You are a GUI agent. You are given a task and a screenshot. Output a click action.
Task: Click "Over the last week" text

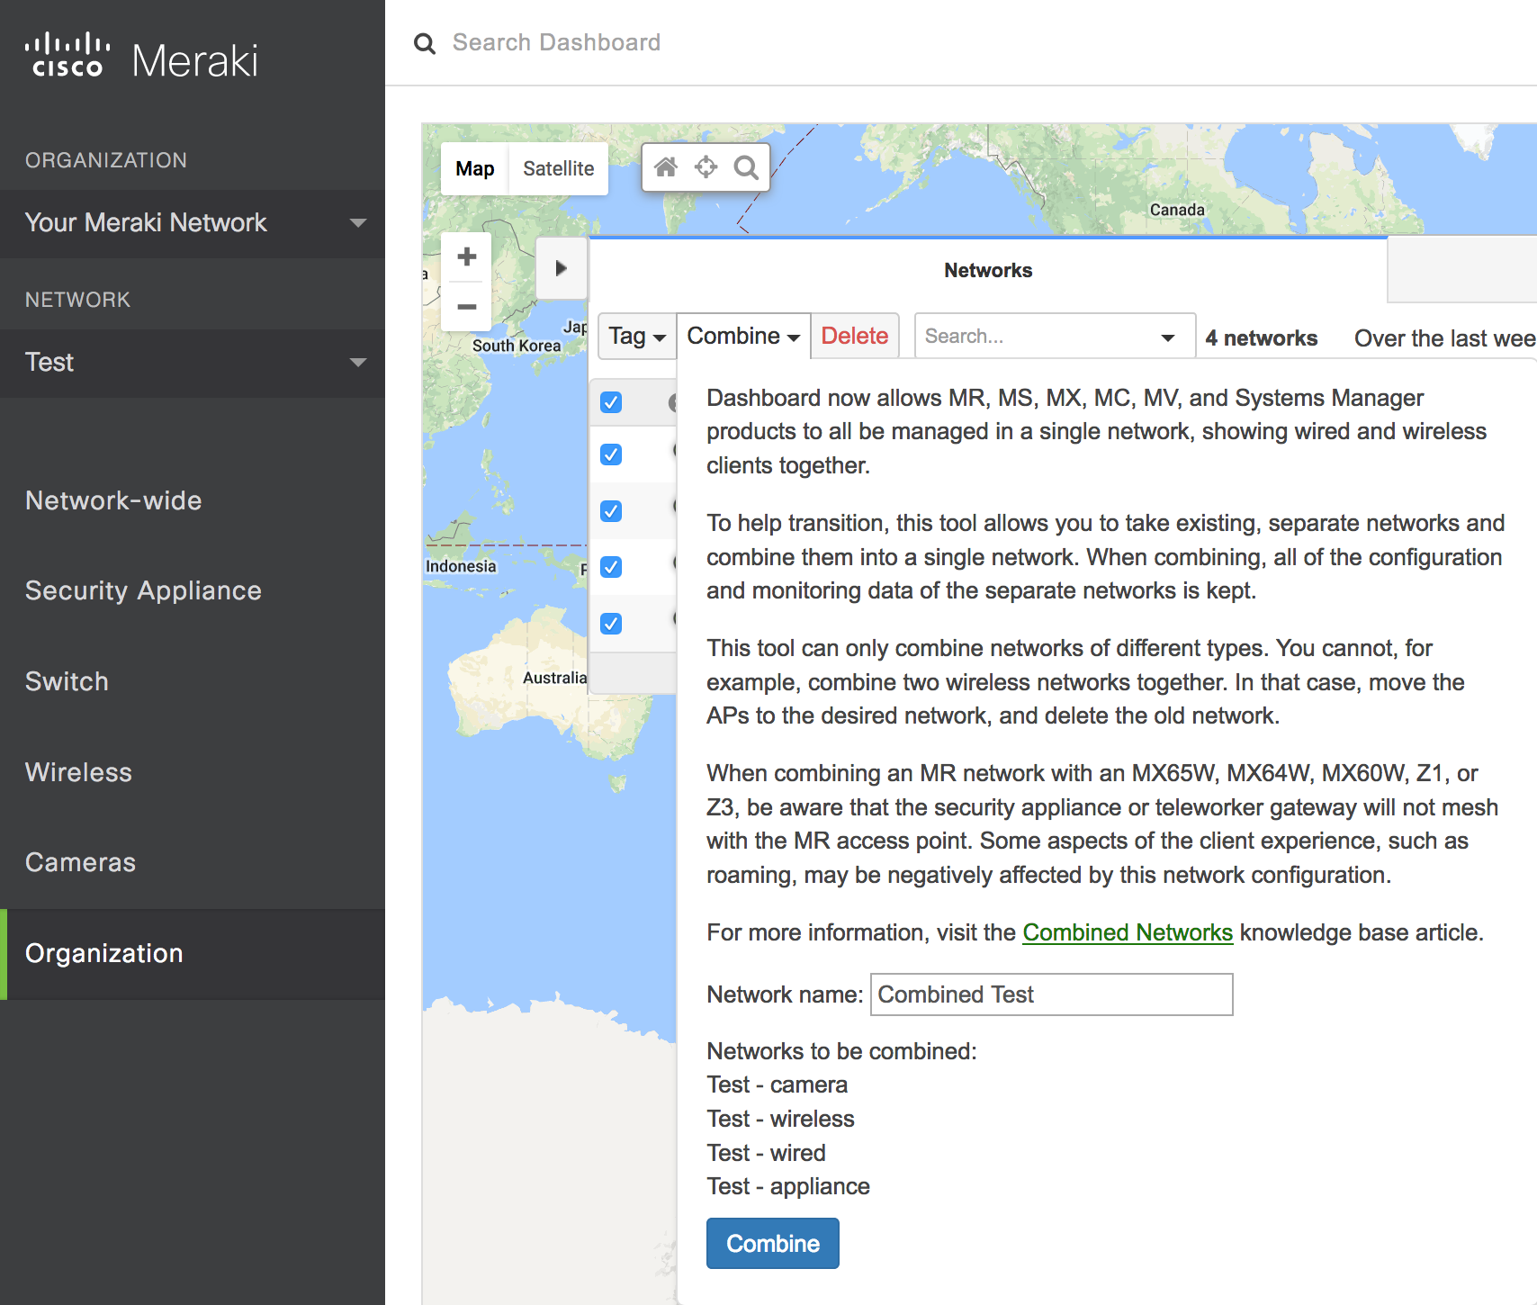coord(1445,338)
